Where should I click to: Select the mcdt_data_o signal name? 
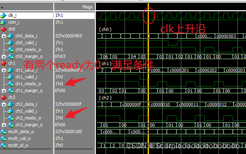[x=21, y=132]
